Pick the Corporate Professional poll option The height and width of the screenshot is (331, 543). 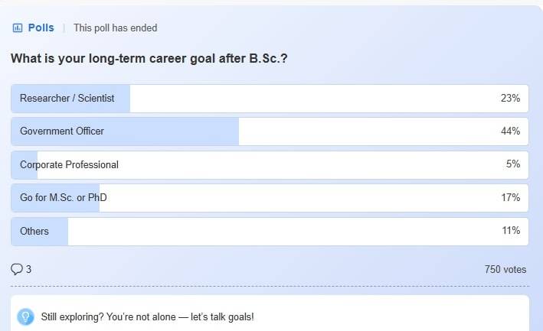[x=70, y=164]
